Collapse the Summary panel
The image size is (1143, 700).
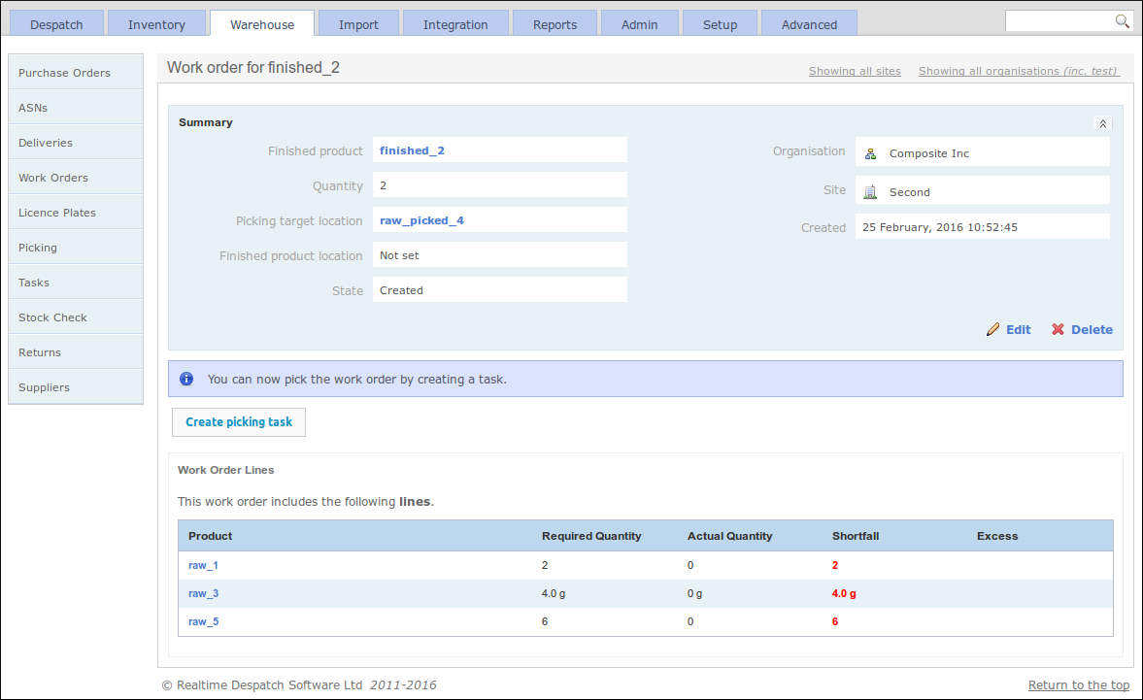(x=1103, y=124)
